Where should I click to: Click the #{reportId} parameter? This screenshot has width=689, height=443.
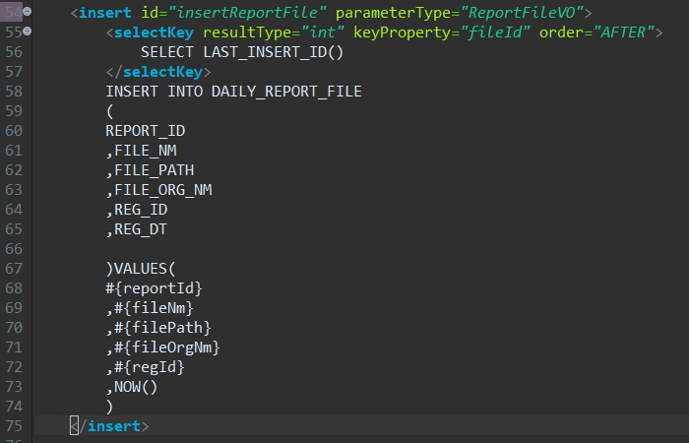pyautogui.click(x=154, y=288)
